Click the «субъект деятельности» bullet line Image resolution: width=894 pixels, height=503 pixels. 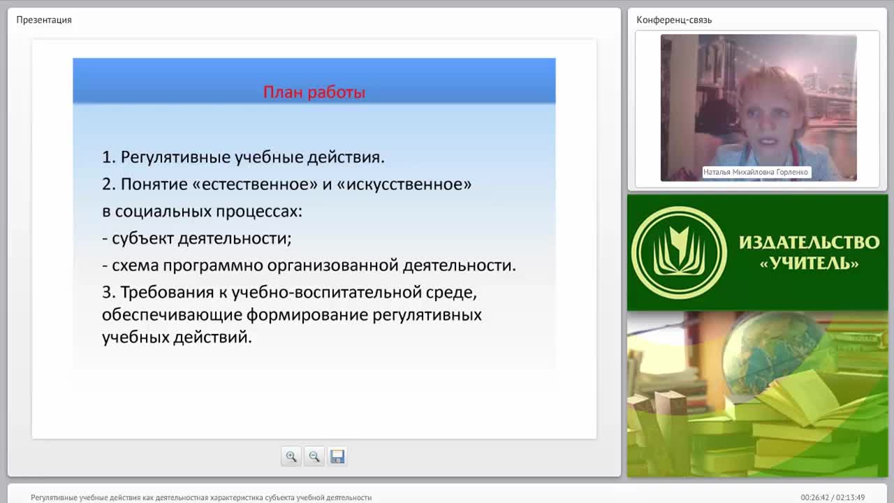197,238
